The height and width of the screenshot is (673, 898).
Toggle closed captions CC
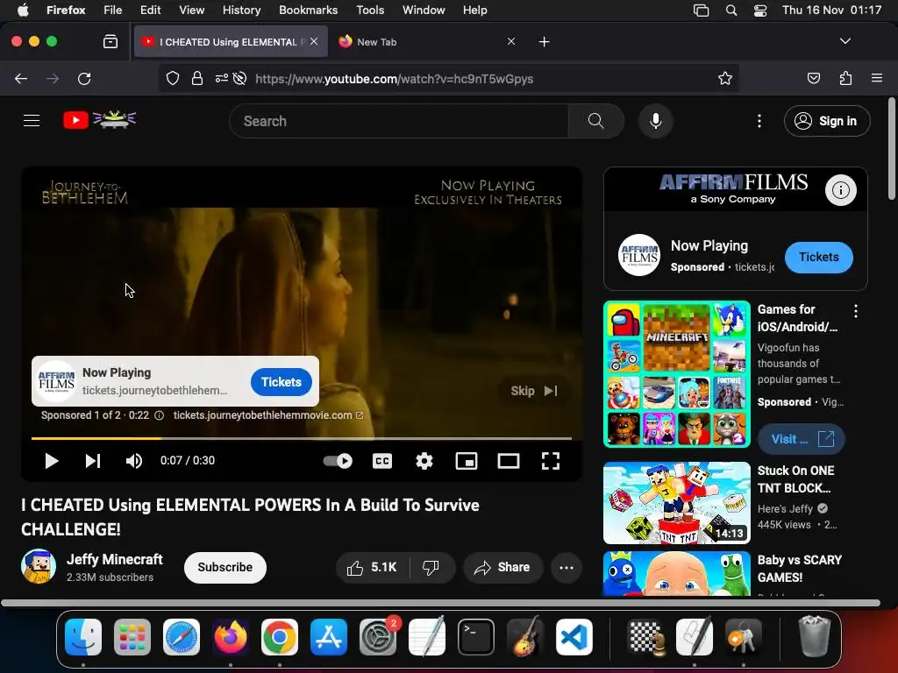click(382, 461)
